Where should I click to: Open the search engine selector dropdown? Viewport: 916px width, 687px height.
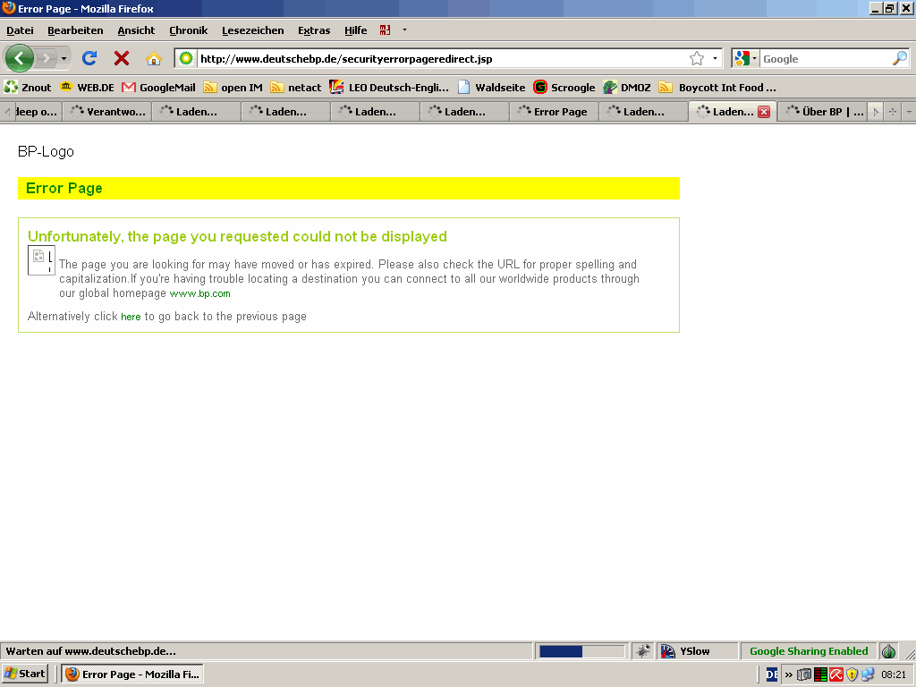tap(745, 58)
